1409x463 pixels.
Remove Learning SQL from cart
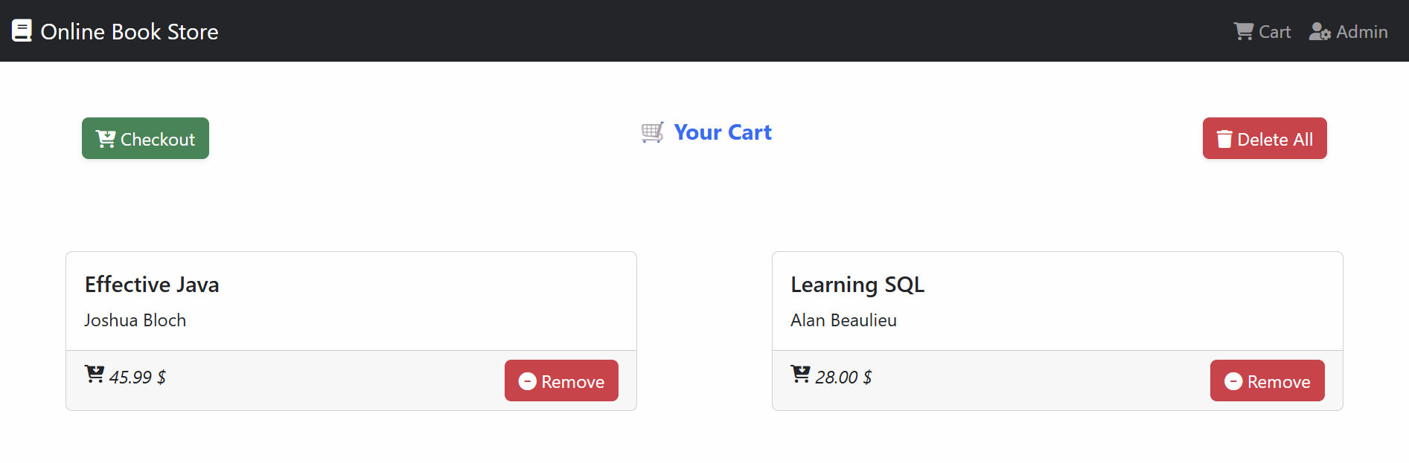pyautogui.click(x=1268, y=381)
